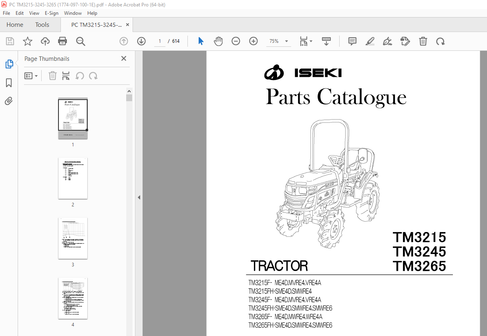487x336 pixels.
Task: Open Page Thumbnails sidebar icon
Action: (9, 64)
